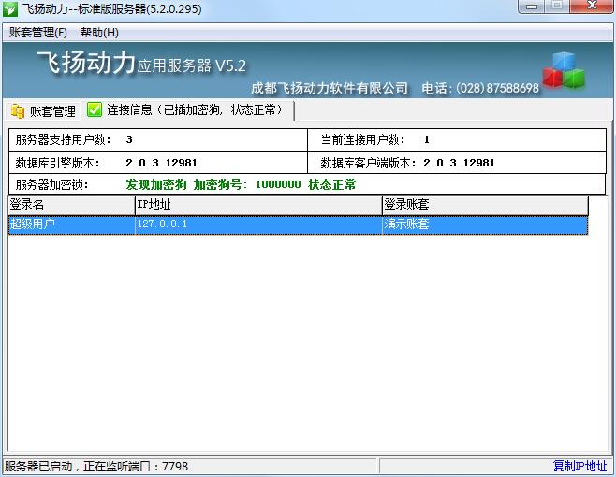Close the server window
Viewport: 616px width, 477px height.
(592, 7)
